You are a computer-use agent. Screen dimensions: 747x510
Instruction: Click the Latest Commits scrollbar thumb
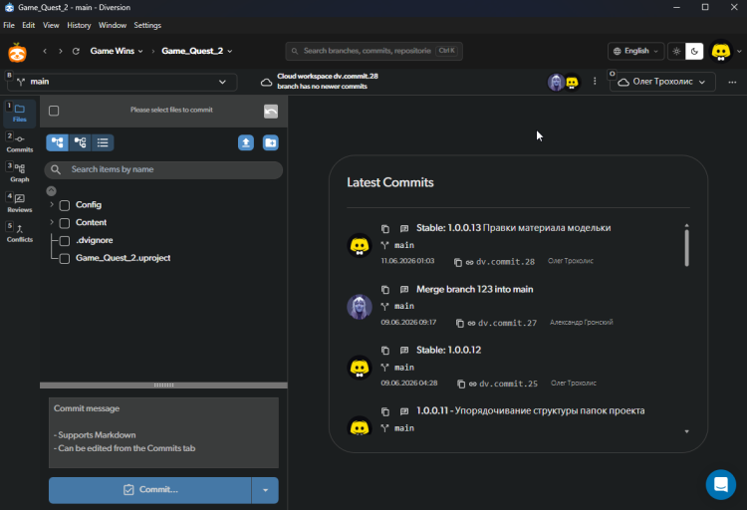tap(686, 248)
